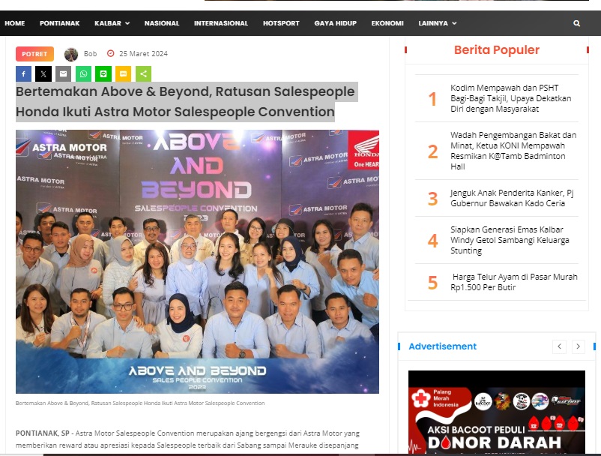Click the 'Advertisement' section heading
This screenshot has width=601, height=456.
point(443,346)
